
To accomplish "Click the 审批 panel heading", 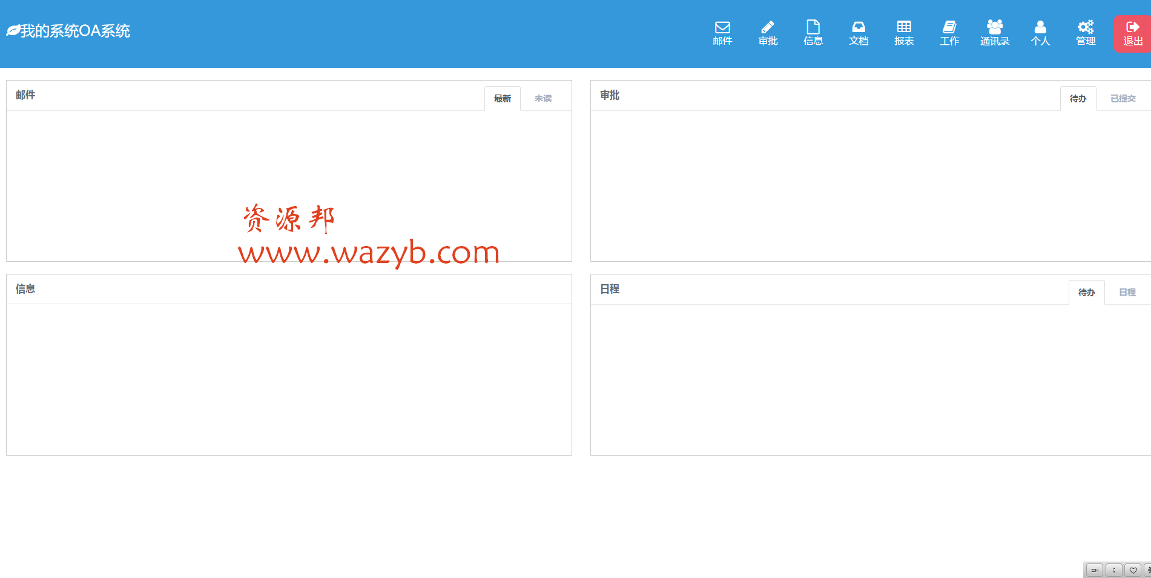I will click(610, 95).
